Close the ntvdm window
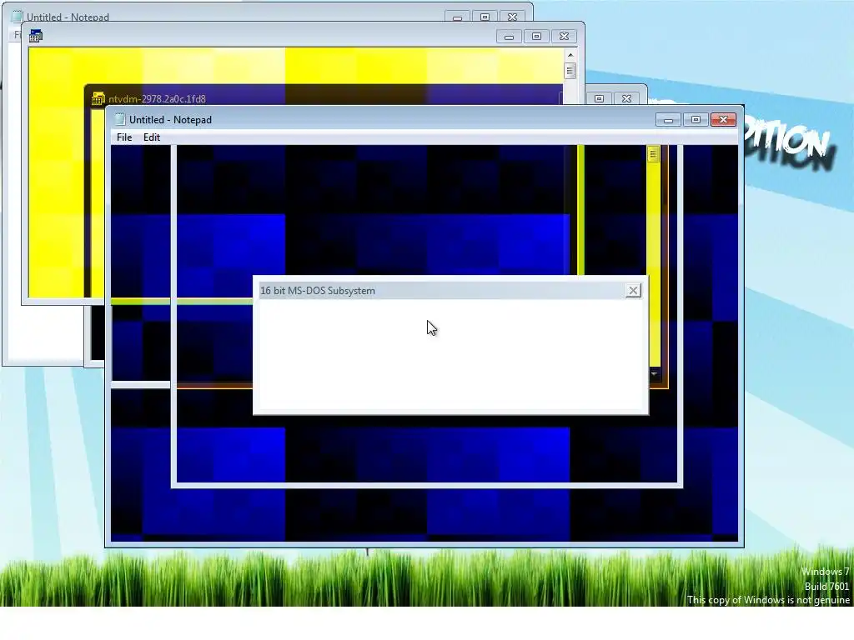This screenshot has height=640, width=854. click(627, 98)
